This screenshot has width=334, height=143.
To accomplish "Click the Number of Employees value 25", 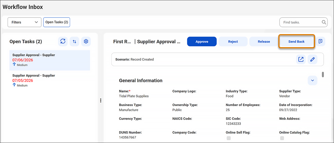I will (x=228, y=110).
